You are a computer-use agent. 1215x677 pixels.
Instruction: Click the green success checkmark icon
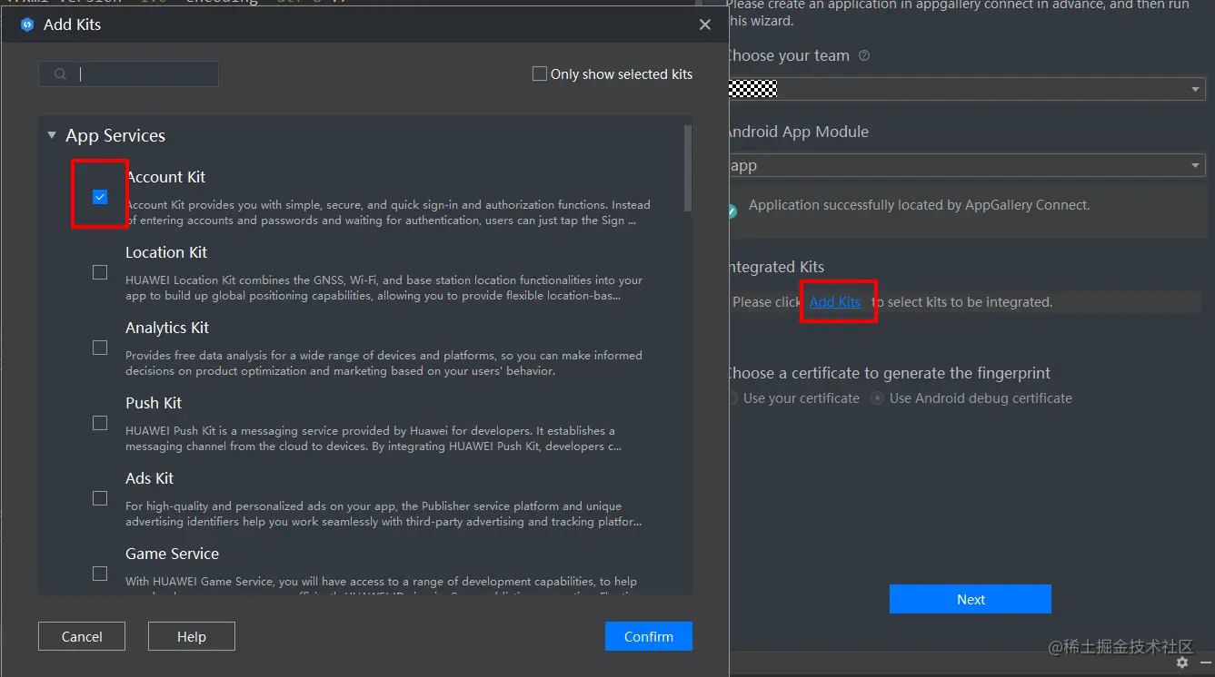click(x=732, y=211)
